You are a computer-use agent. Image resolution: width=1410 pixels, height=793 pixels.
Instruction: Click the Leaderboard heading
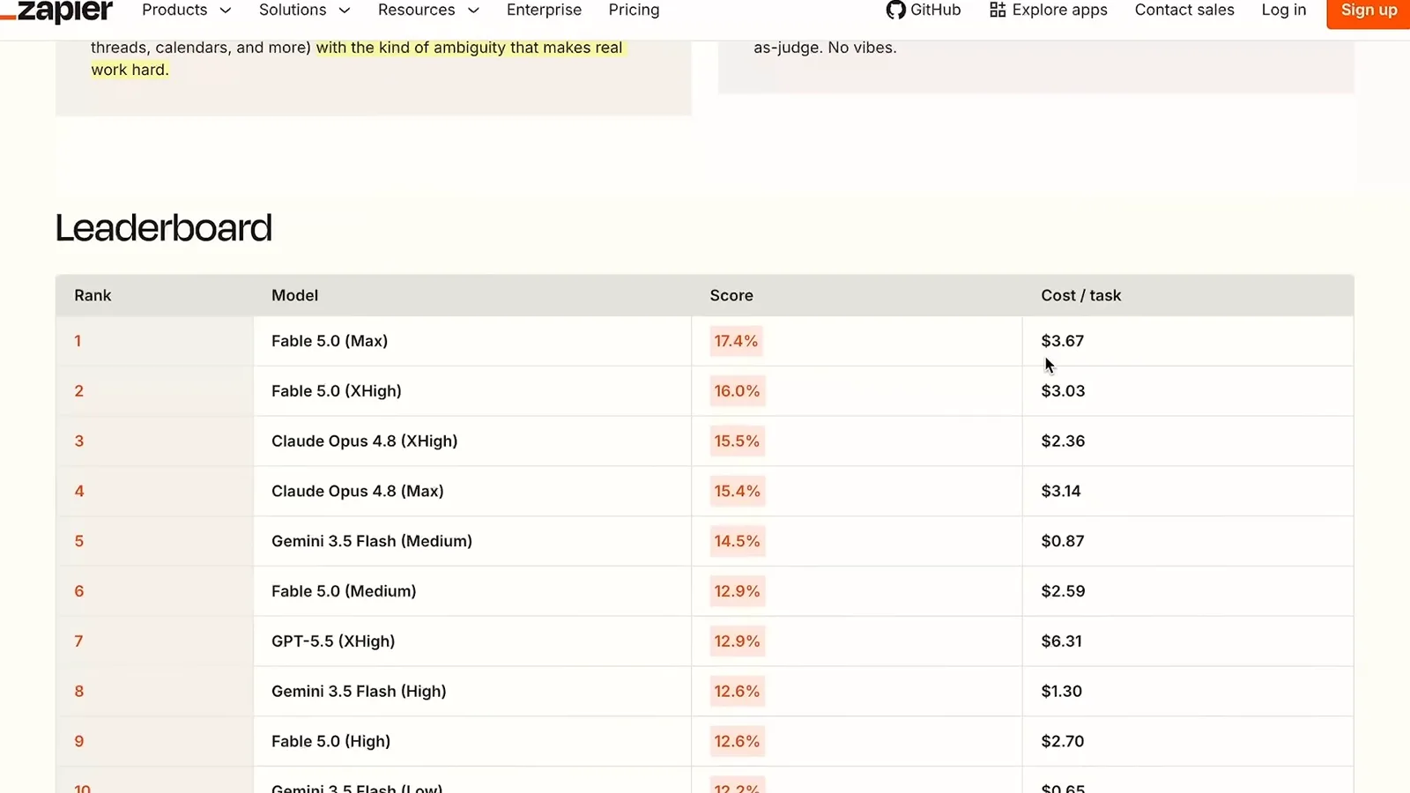click(x=164, y=228)
